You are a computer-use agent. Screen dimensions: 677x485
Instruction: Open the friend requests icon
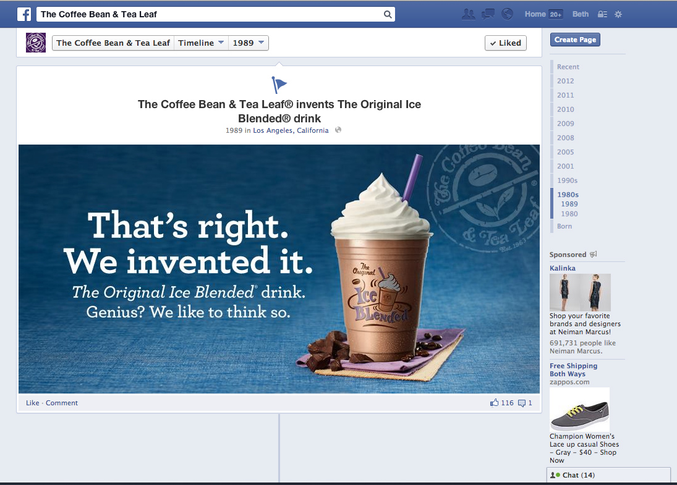pyautogui.click(x=469, y=14)
